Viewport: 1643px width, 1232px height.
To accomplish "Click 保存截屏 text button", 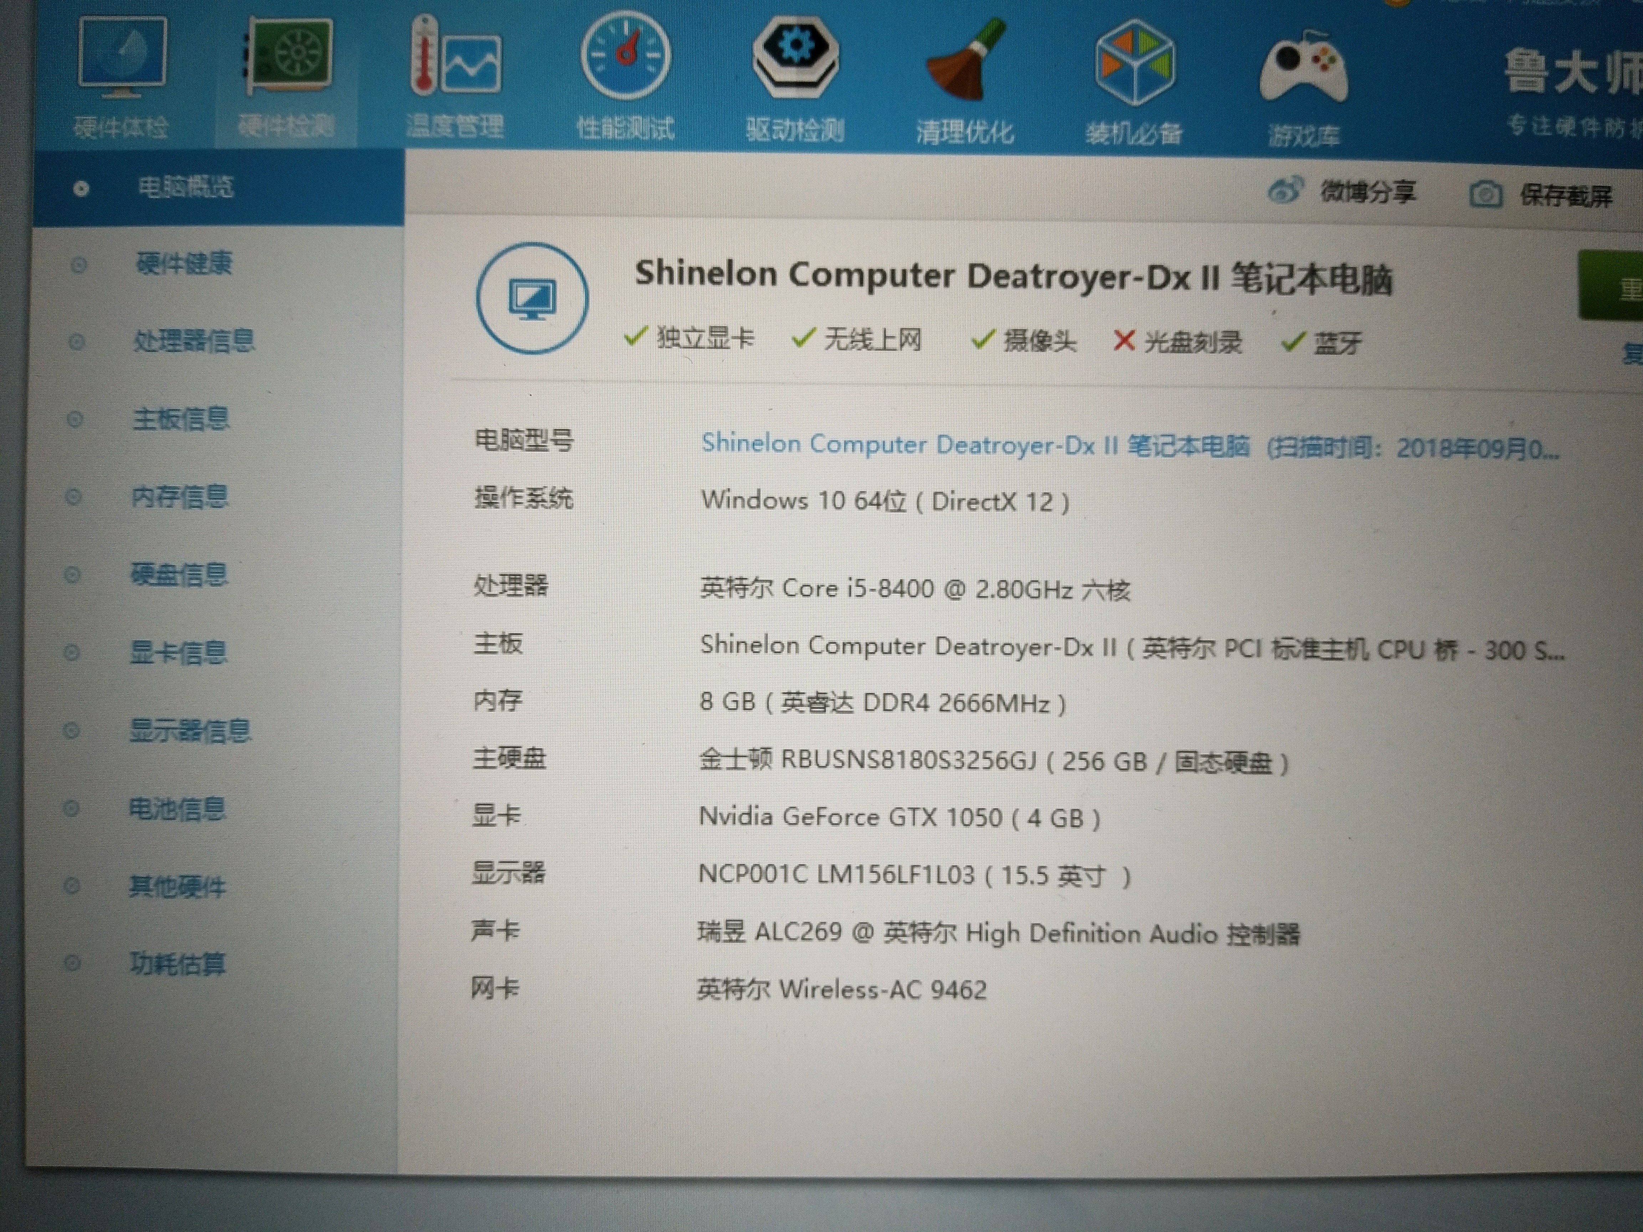I will tap(1566, 196).
